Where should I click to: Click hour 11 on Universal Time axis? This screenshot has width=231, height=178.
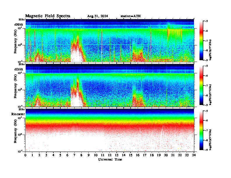[x=103, y=155]
